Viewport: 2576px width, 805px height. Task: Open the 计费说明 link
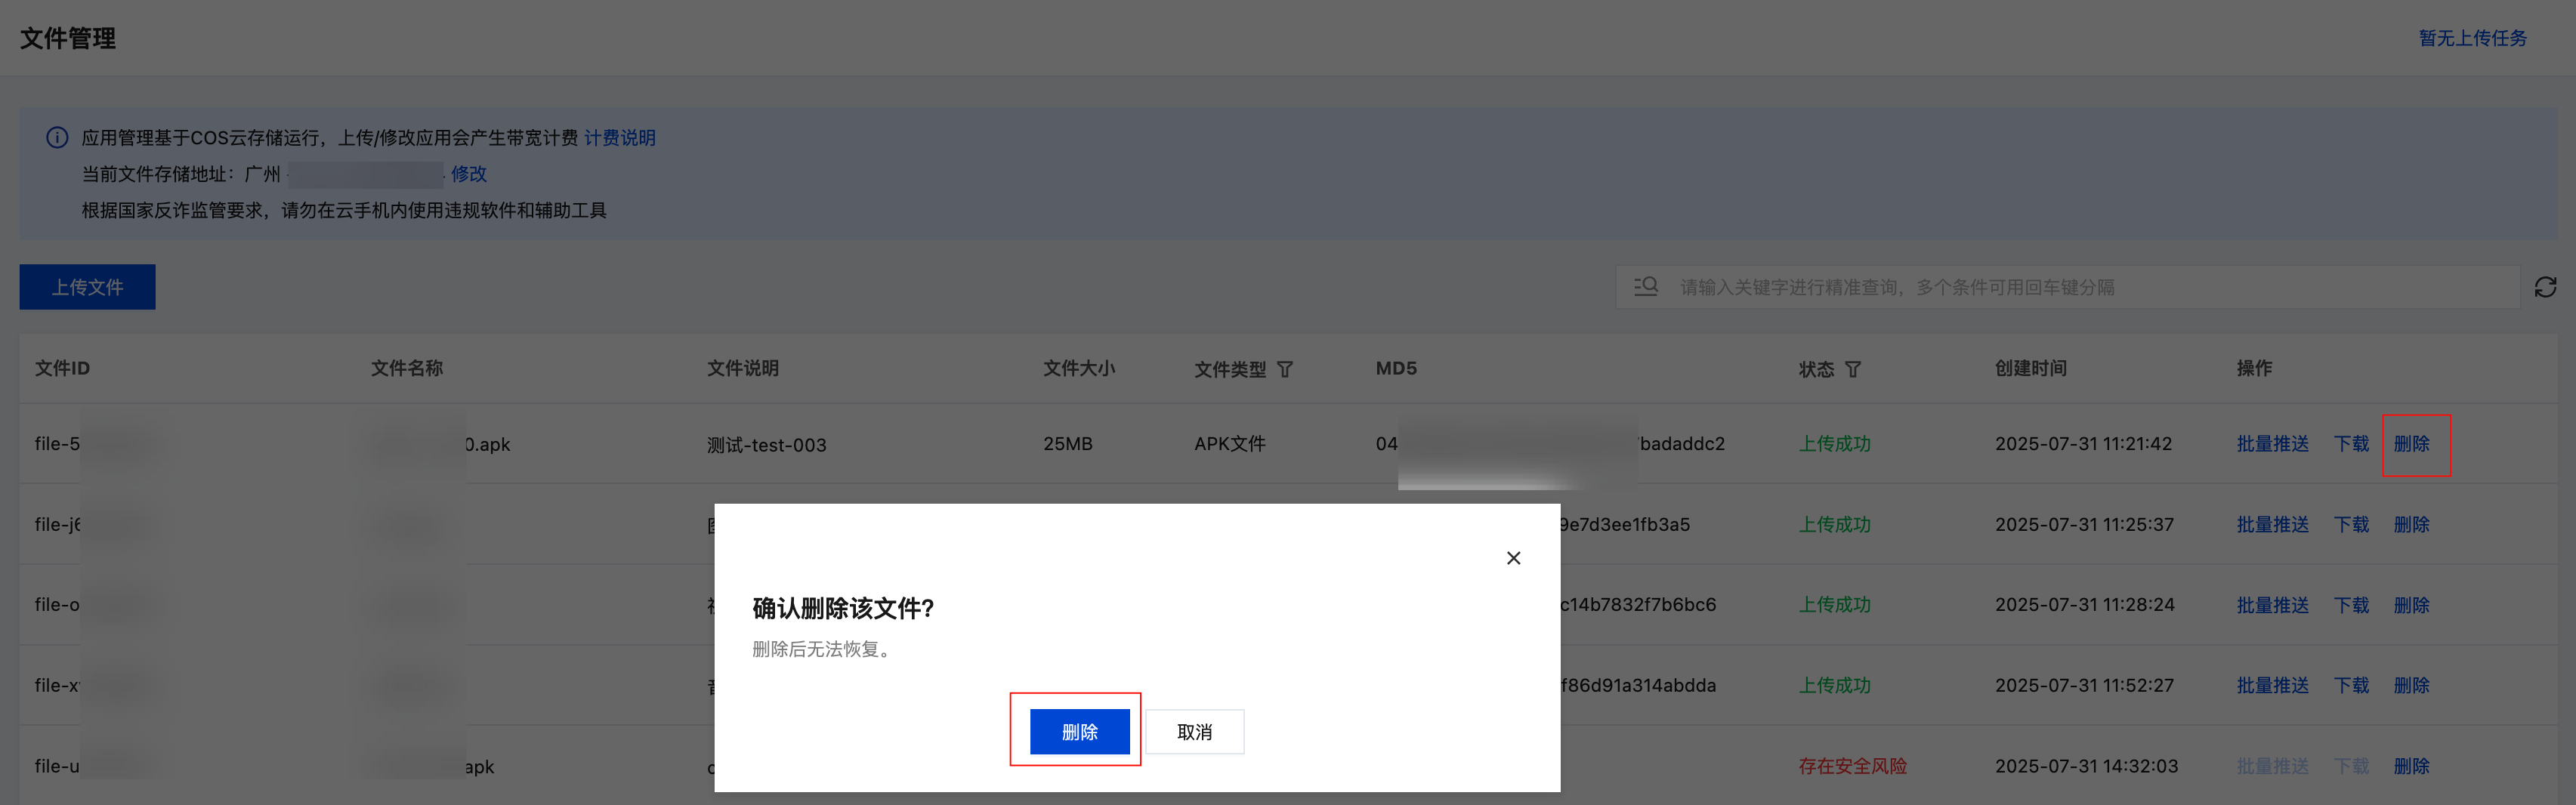point(620,138)
